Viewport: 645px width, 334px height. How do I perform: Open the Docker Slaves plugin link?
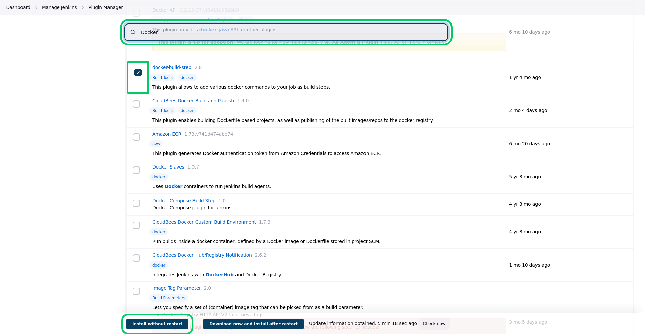click(168, 167)
